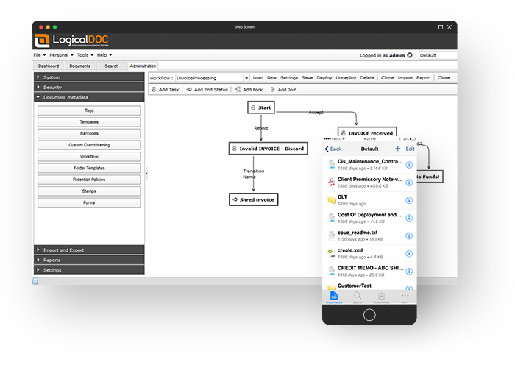The image size is (515, 368).
Task: Click Load in the workflow toolbar
Action: [258, 78]
